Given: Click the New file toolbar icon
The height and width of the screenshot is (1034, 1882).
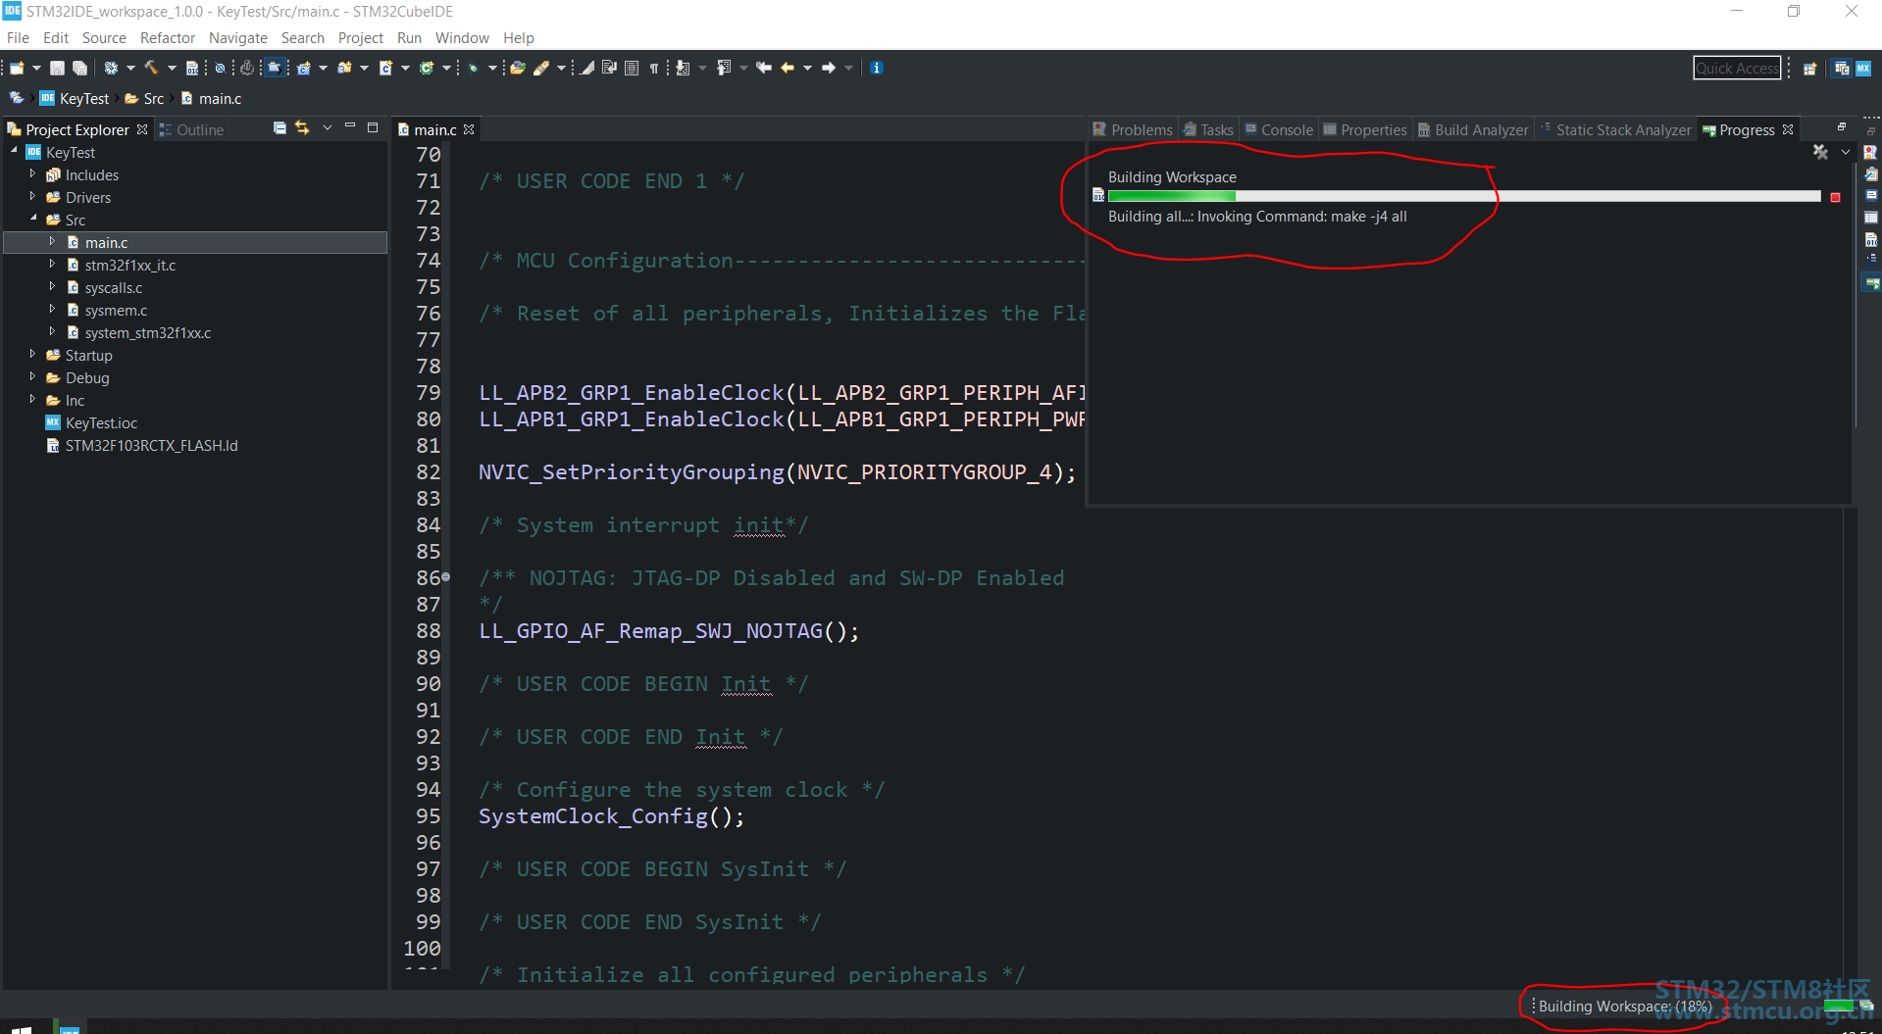Looking at the screenshot, I should click(17, 68).
